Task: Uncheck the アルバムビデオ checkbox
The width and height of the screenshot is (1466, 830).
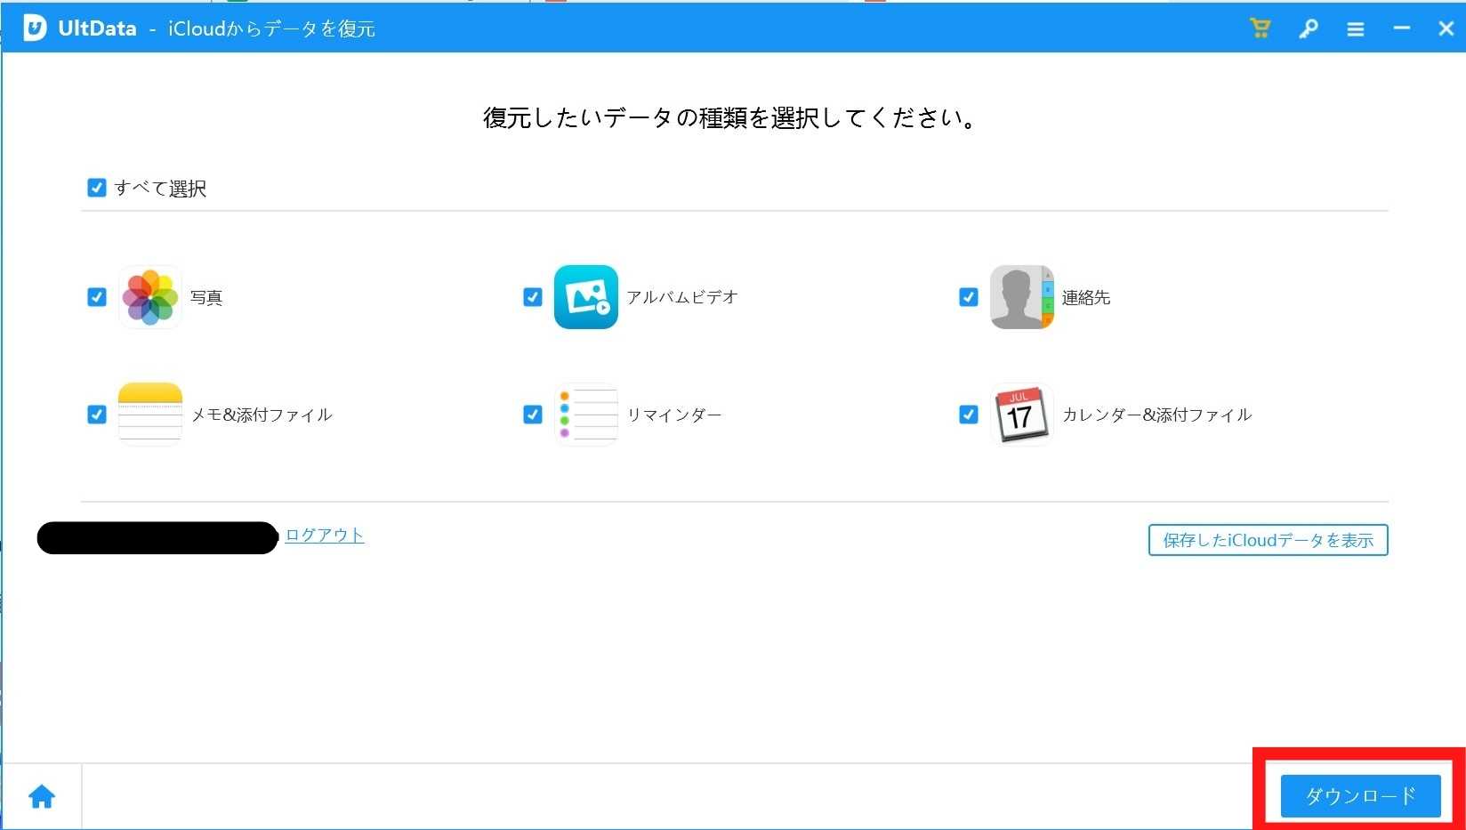Action: (533, 297)
